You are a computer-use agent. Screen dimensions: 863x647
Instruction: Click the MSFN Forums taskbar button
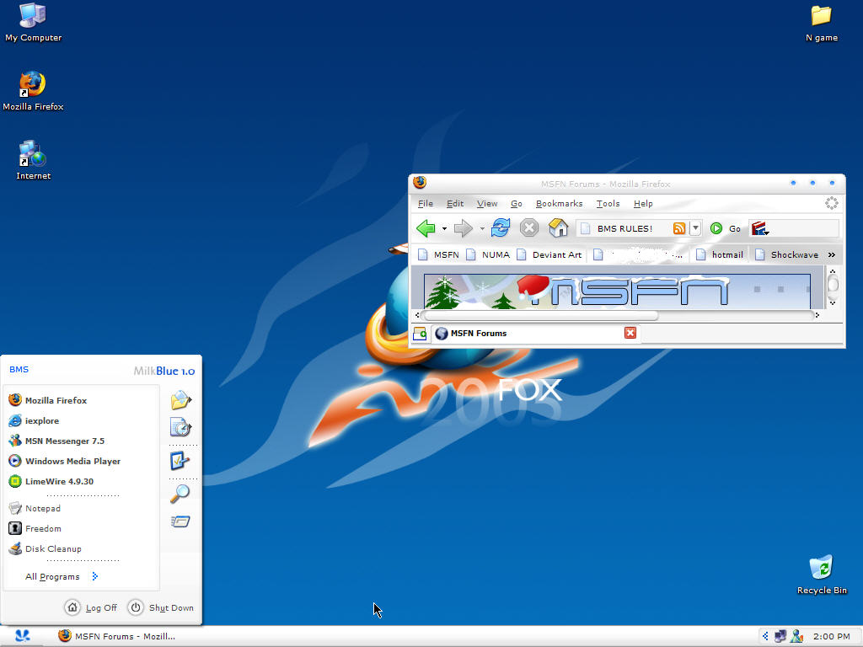point(116,636)
